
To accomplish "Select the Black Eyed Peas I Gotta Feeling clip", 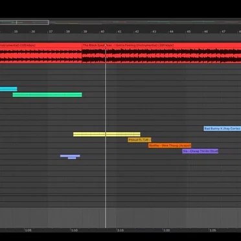I will click(161, 53).
